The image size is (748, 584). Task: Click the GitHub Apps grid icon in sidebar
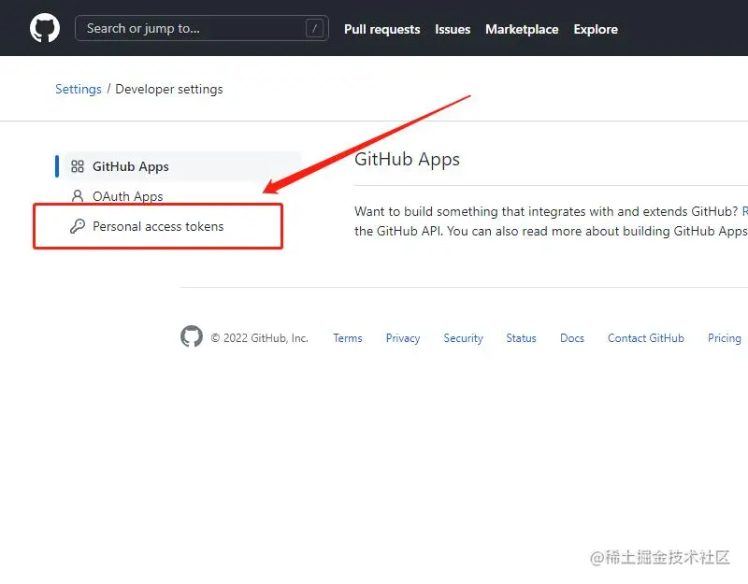tap(78, 166)
